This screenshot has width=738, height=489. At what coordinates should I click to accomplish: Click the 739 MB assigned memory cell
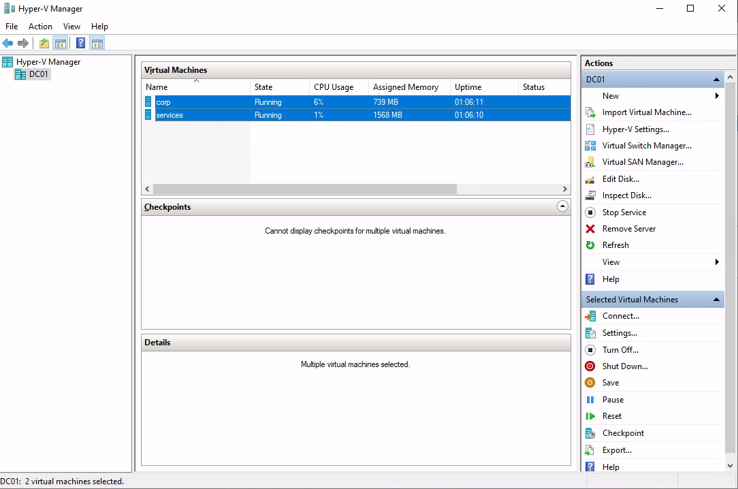[385, 102]
